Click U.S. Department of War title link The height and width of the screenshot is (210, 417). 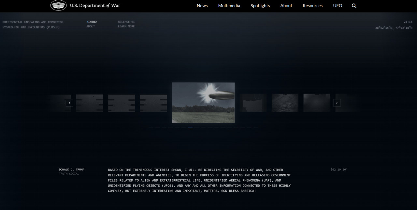coord(95,6)
